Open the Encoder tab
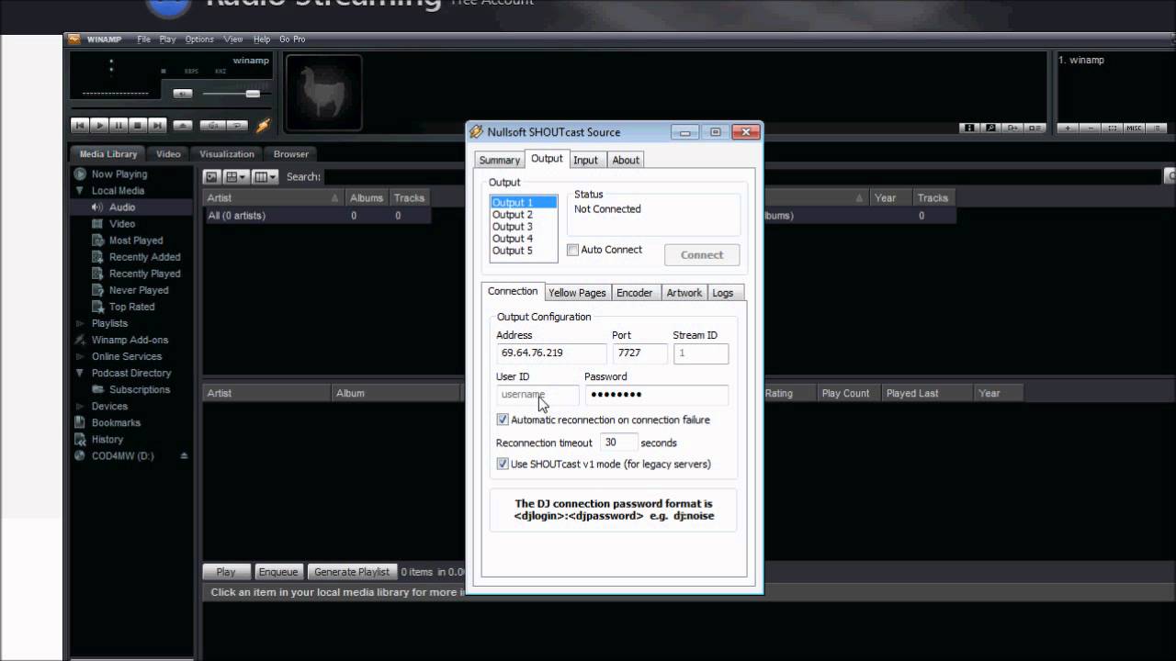1176x661 pixels. click(634, 293)
